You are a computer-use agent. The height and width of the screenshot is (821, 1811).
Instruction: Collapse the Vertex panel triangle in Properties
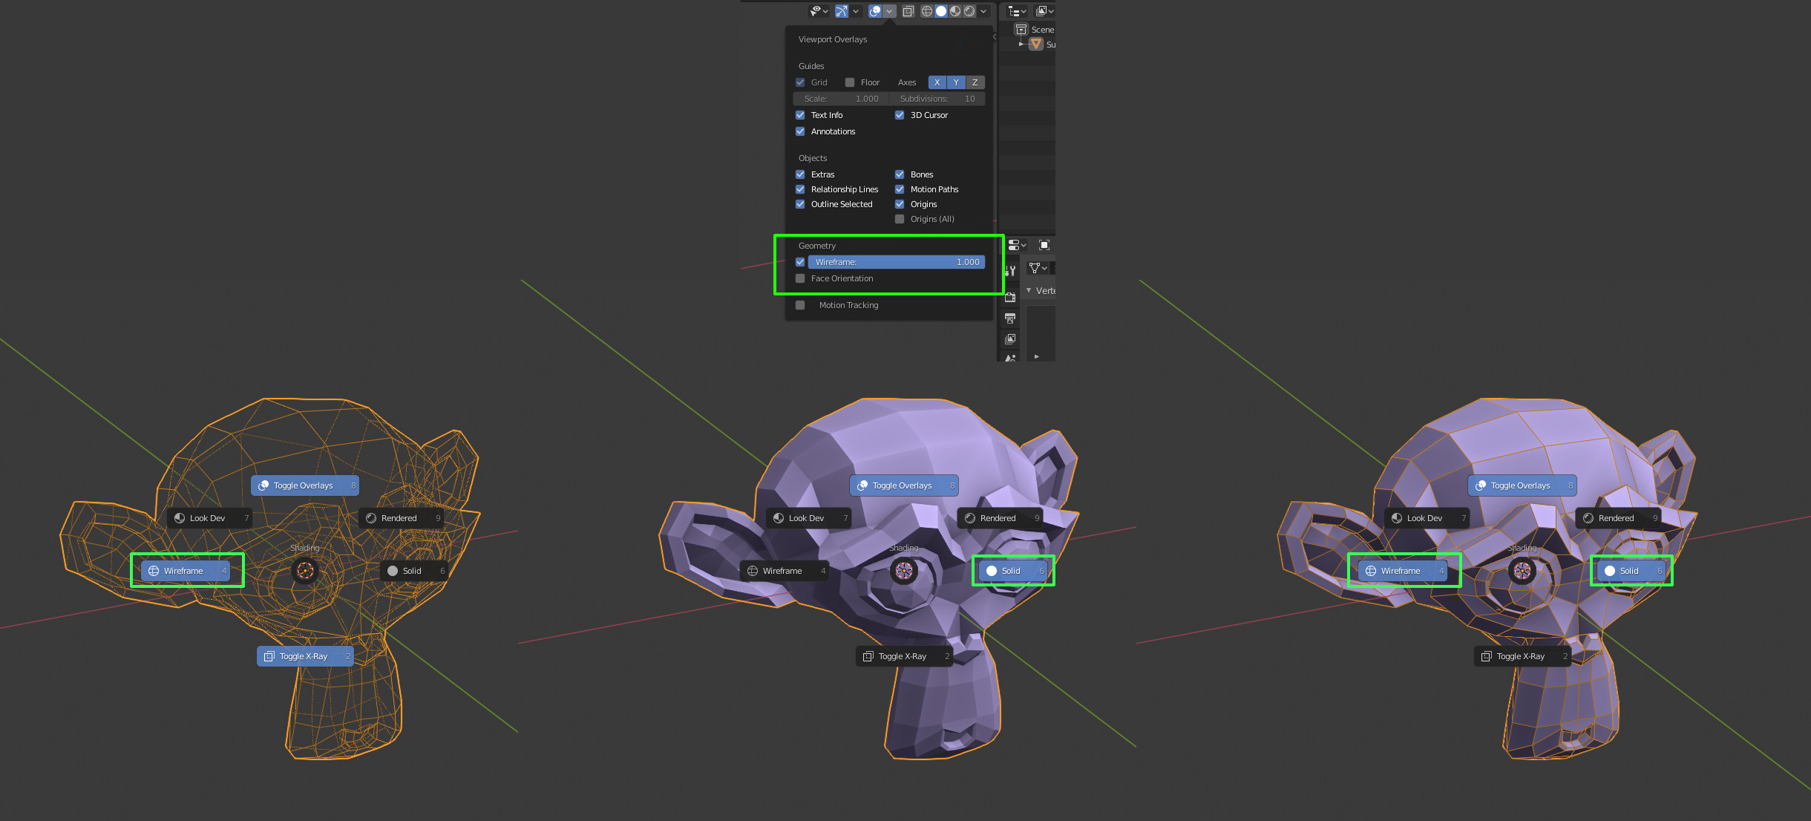point(1029,290)
